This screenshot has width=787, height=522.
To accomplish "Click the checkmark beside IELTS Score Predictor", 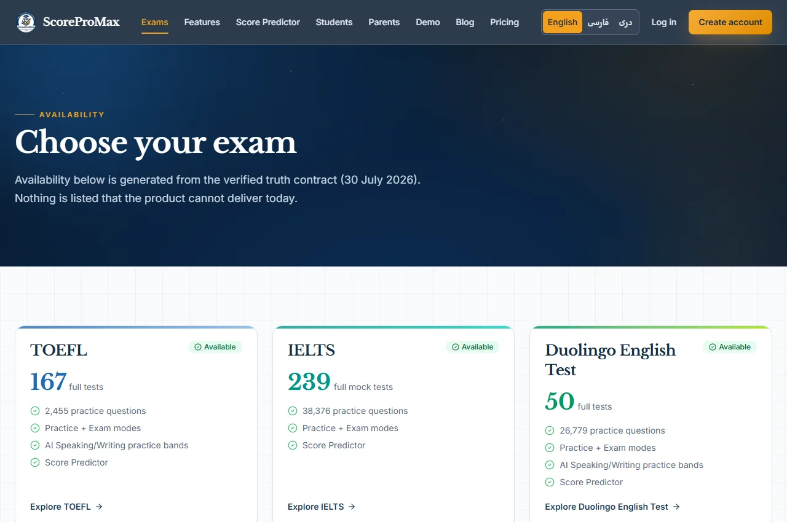I will point(293,445).
